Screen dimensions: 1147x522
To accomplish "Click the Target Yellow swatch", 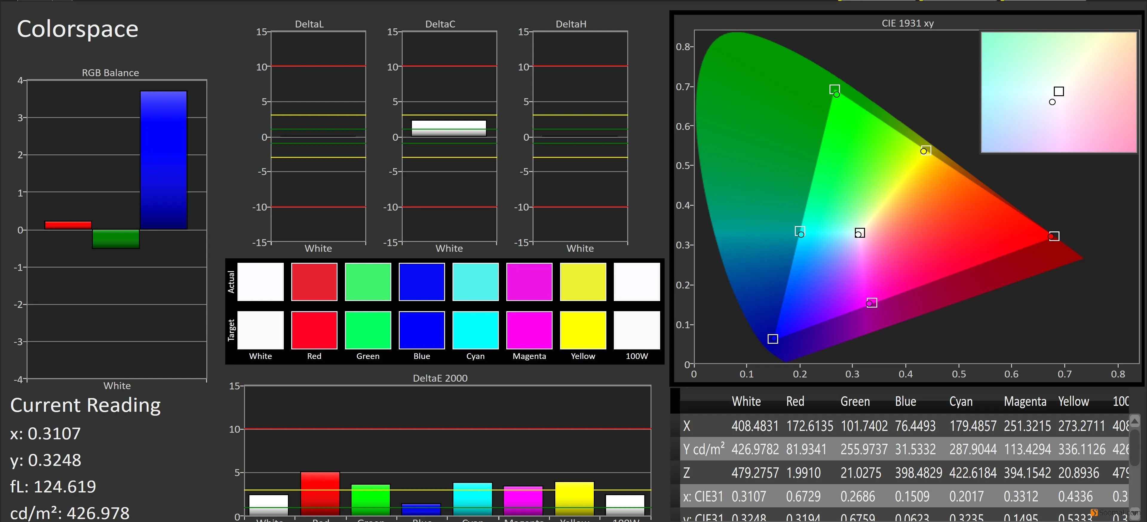I will 583,330.
